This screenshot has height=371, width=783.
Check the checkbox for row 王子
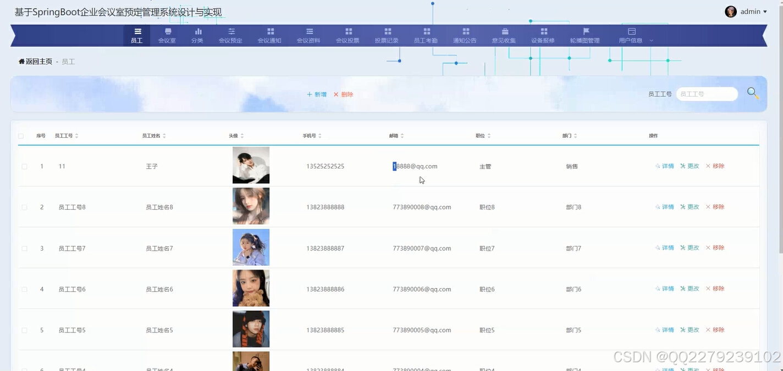pos(24,166)
